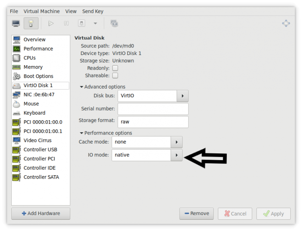Click the Remove button
This screenshot has width=302, height=231.
click(196, 213)
